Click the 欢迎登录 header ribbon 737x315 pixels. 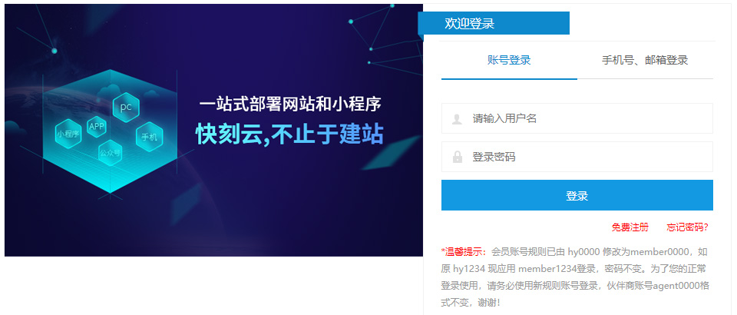pos(494,23)
